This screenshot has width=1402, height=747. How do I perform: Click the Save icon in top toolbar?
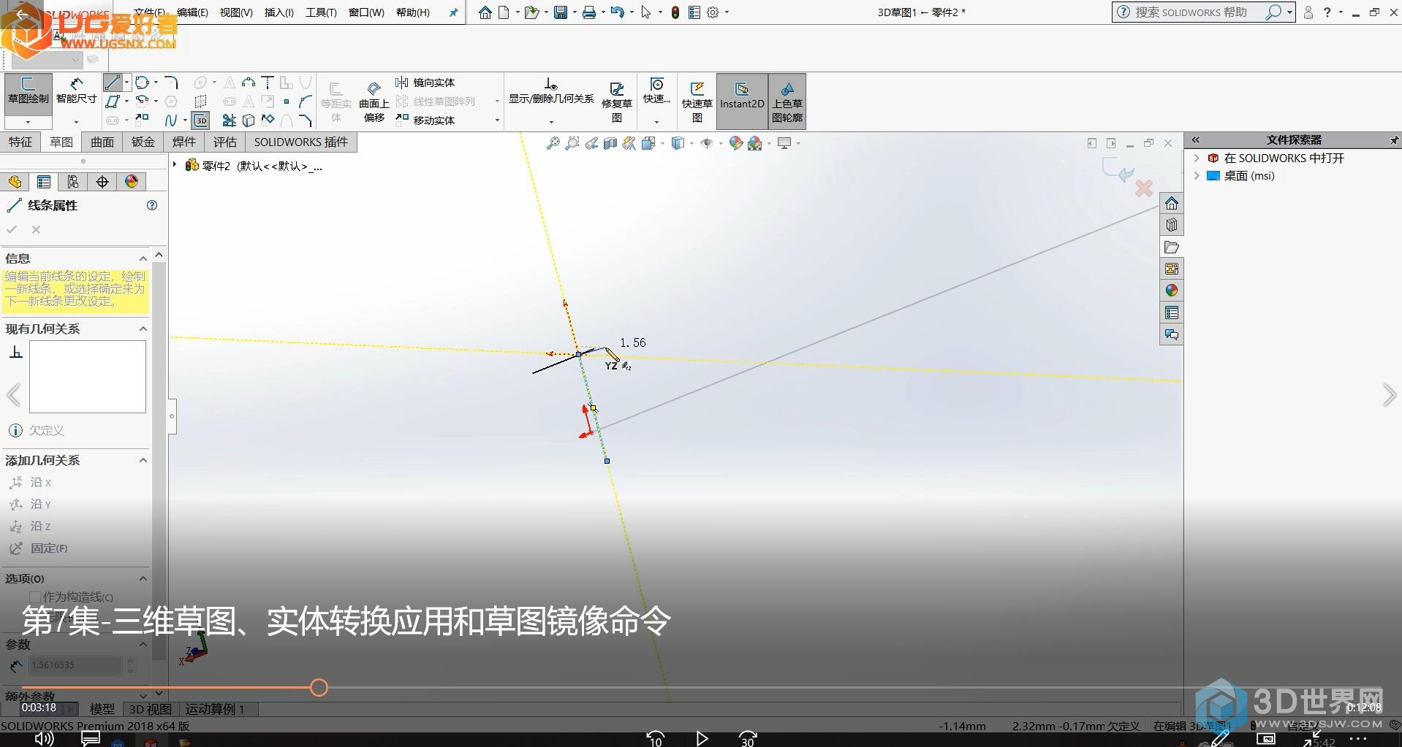coord(560,12)
